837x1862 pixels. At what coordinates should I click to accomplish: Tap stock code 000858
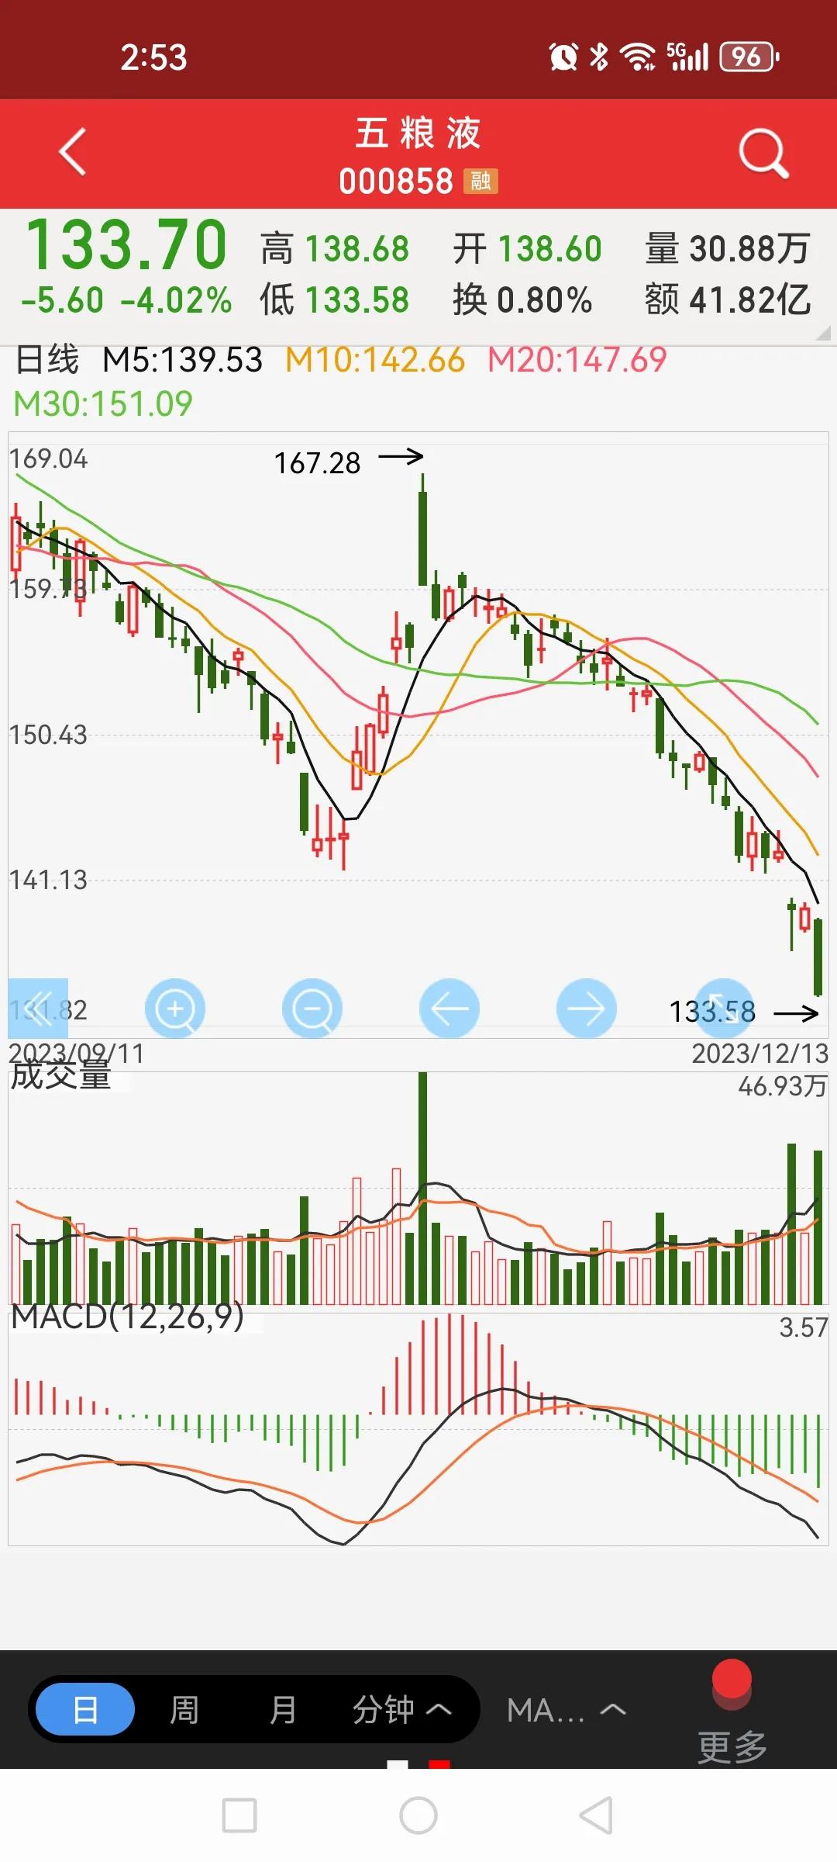tap(396, 182)
